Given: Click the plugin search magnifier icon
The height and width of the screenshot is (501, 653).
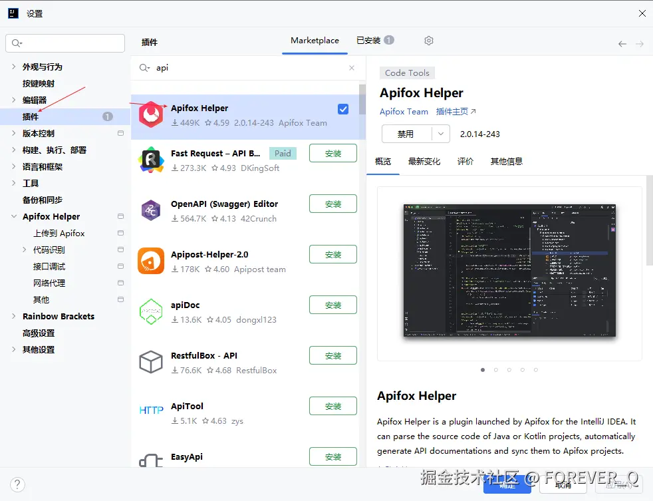Looking at the screenshot, I should point(144,68).
